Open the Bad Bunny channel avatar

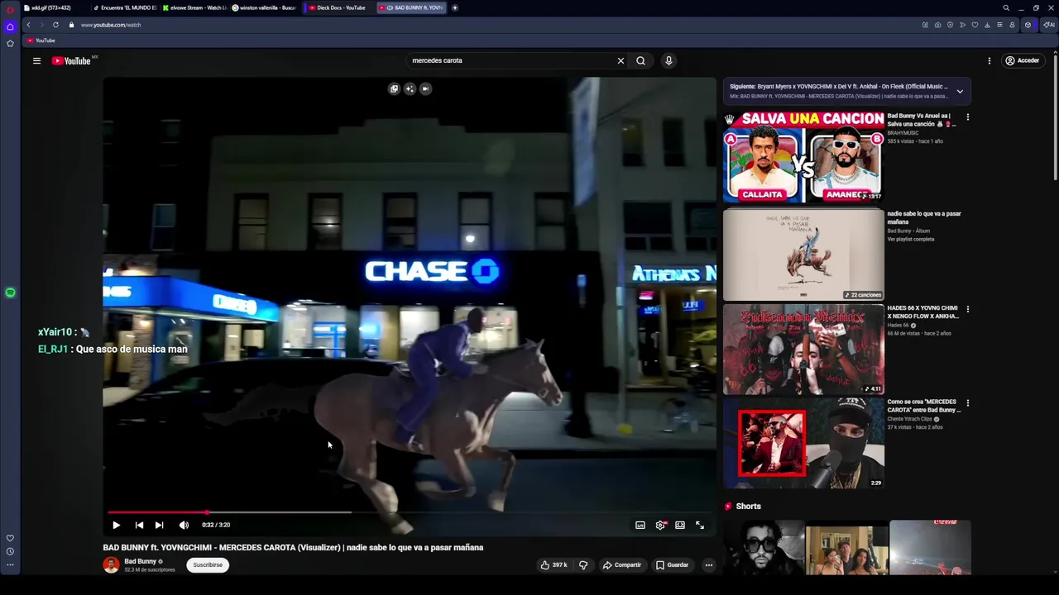point(111,565)
